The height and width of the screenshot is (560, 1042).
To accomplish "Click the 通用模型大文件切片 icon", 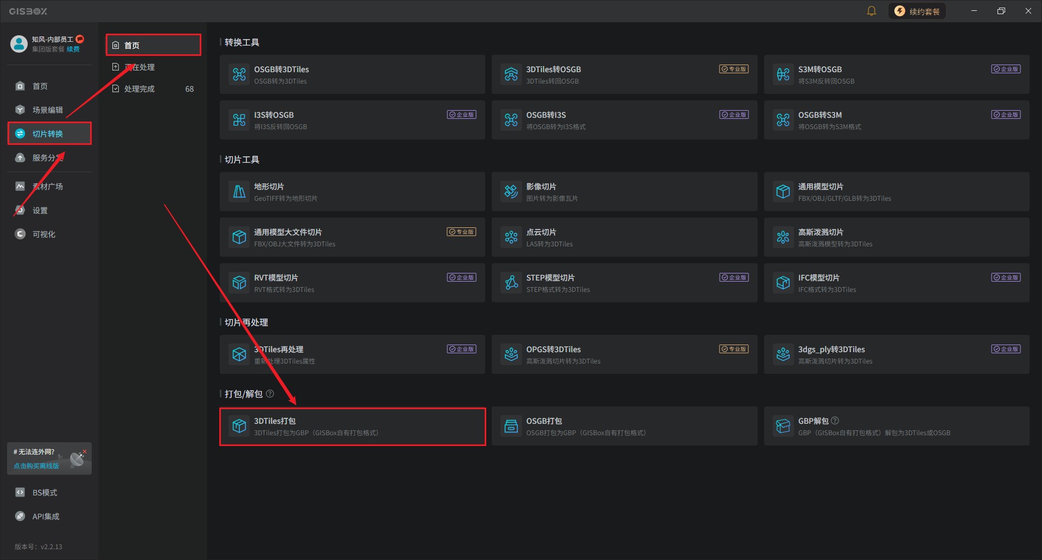I will 239,237.
